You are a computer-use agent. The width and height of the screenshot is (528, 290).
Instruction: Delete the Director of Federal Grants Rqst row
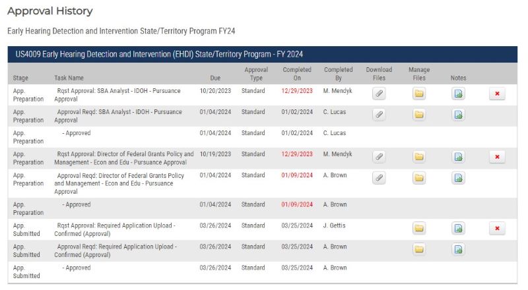click(497, 157)
